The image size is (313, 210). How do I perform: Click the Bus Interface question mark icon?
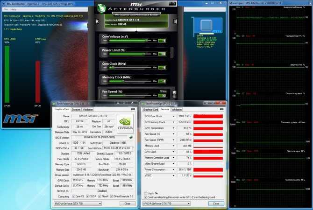point(133,148)
